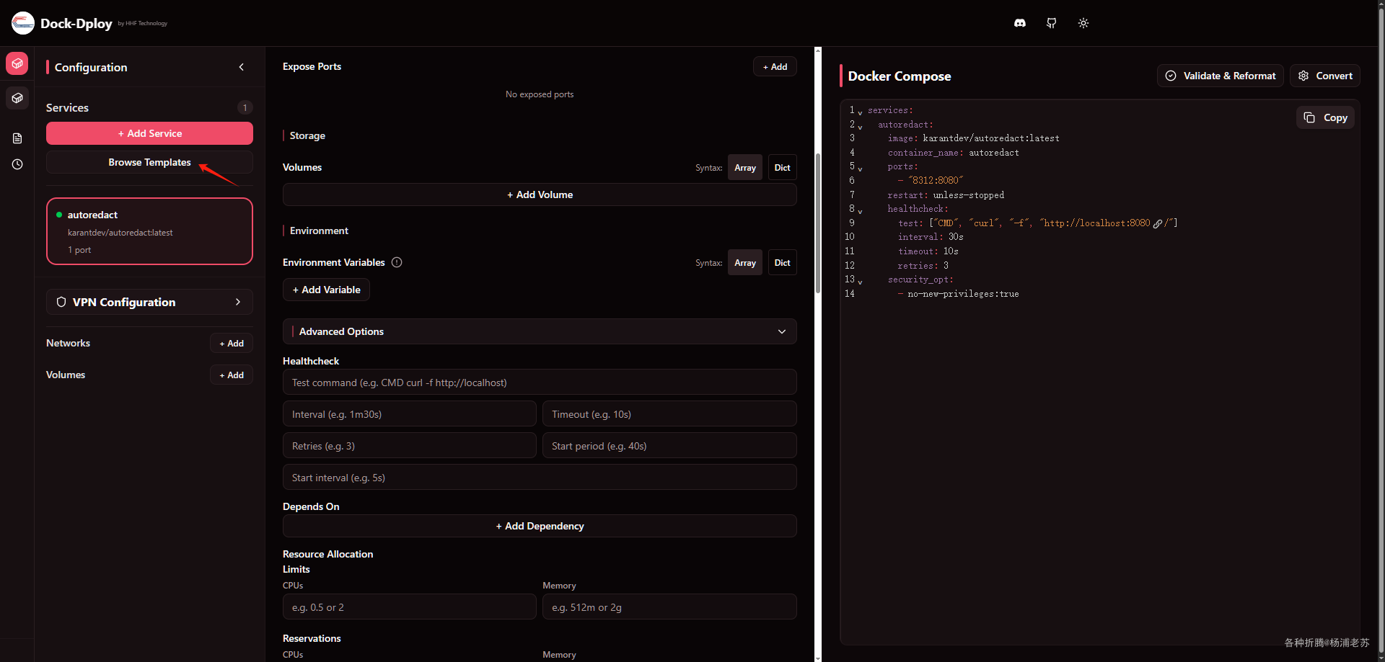Select the autoredact service card
1385x662 pixels.
pos(149,231)
